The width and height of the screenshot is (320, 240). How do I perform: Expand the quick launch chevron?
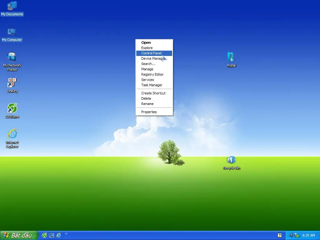coord(66,234)
